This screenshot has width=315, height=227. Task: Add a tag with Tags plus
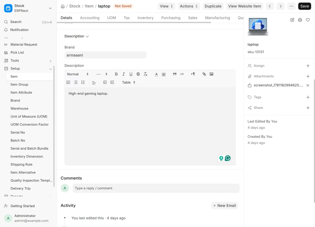308,97
